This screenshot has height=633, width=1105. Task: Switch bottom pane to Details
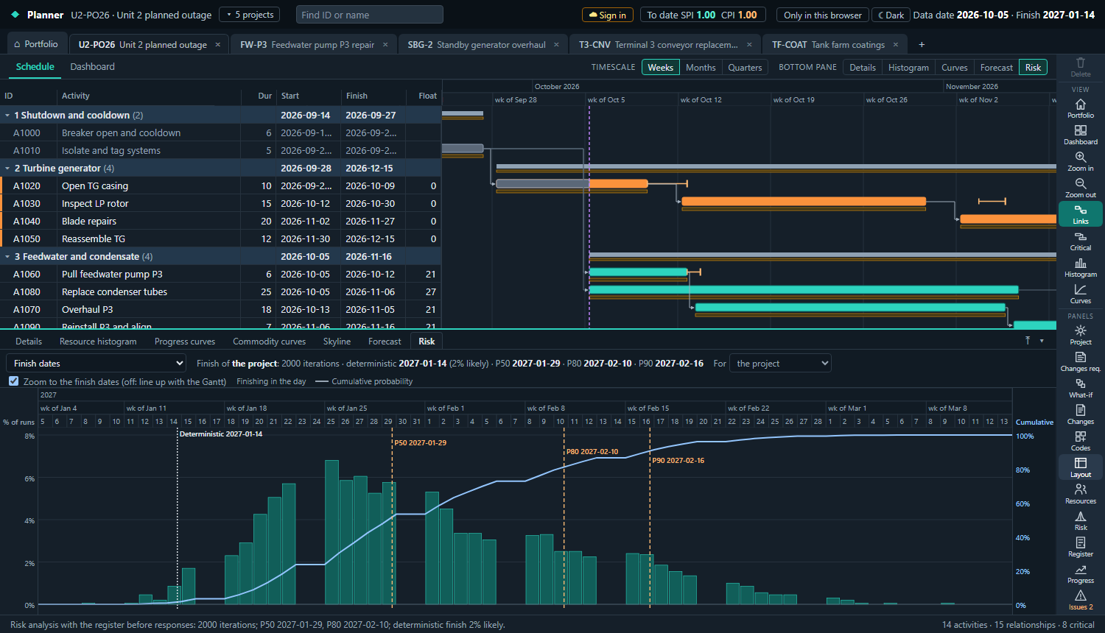pos(863,67)
